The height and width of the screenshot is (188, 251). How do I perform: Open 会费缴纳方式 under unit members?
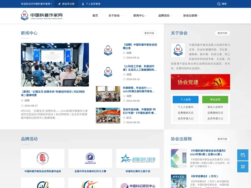click(x=215, y=113)
